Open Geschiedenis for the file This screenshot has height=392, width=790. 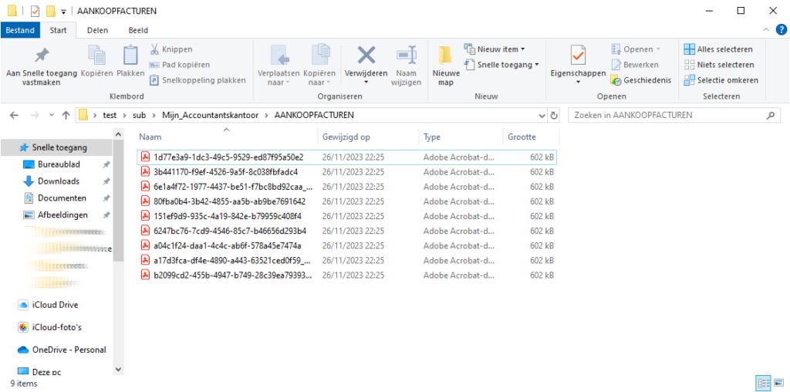[x=641, y=80]
